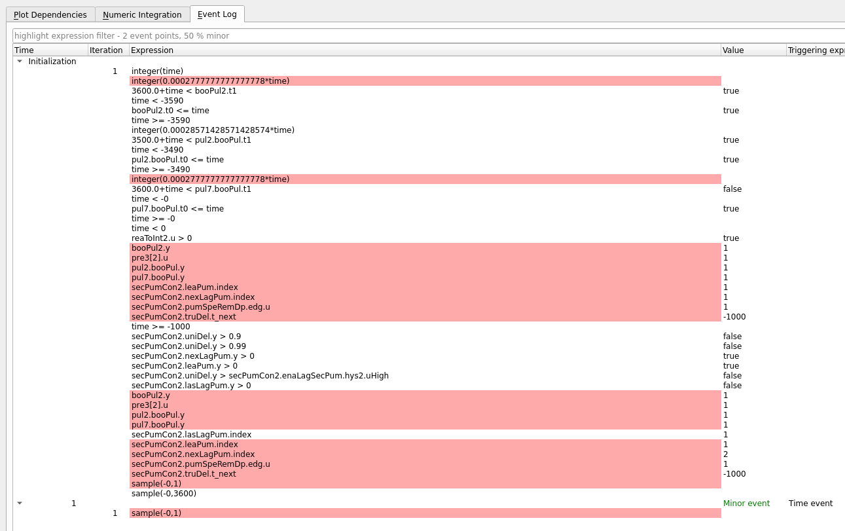The width and height of the screenshot is (845, 531).
Task: Select the integer(time) expression row
Action: click(x=156, y=71)
